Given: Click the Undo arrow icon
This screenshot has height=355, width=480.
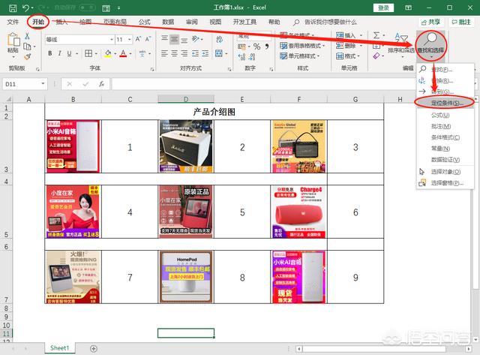Looking at the screenshot, I should tap(28, 8).
